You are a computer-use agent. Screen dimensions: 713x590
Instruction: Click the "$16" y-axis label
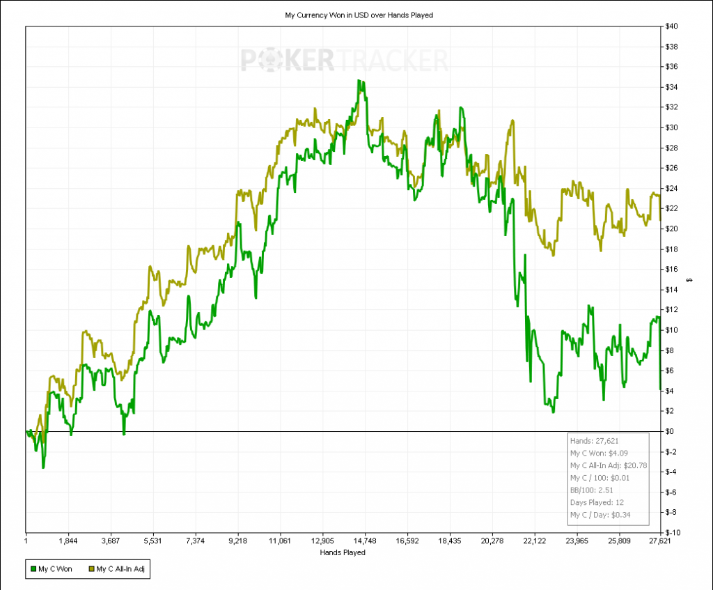pyautogui.click(x=671, y=270)
